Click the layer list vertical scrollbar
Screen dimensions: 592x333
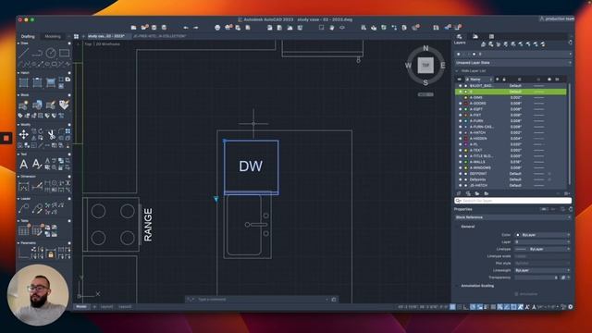570,135
